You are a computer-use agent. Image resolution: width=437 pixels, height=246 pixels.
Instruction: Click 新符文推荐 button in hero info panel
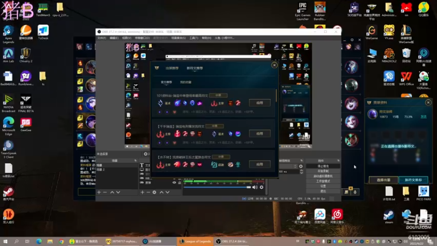click(x=414, y=180)
